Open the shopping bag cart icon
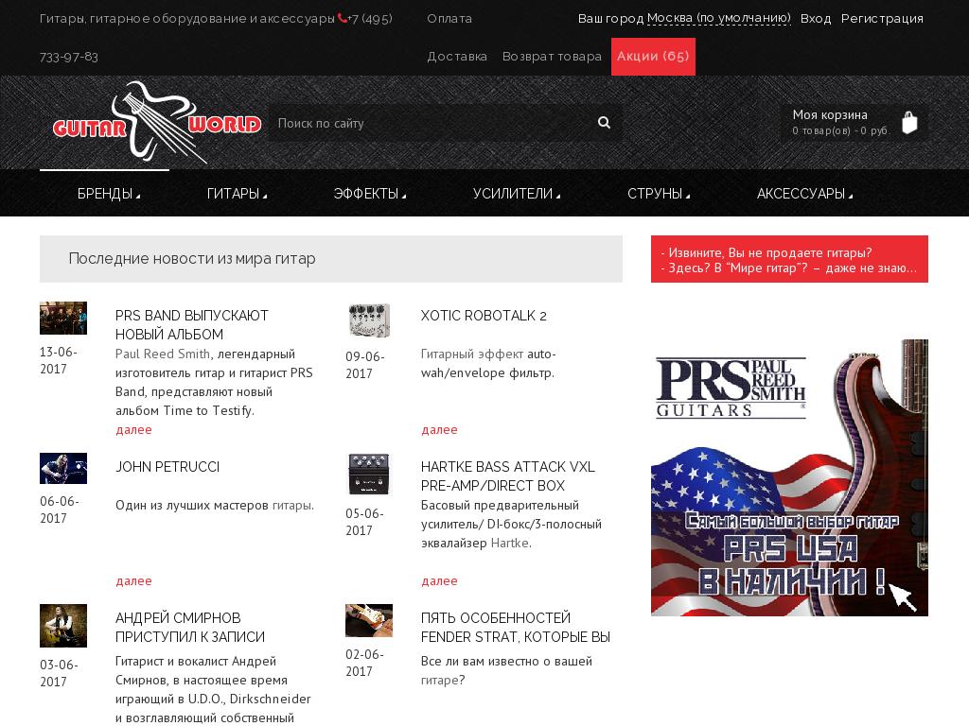The height and width of the screenshot is (726, 969). 909,122
